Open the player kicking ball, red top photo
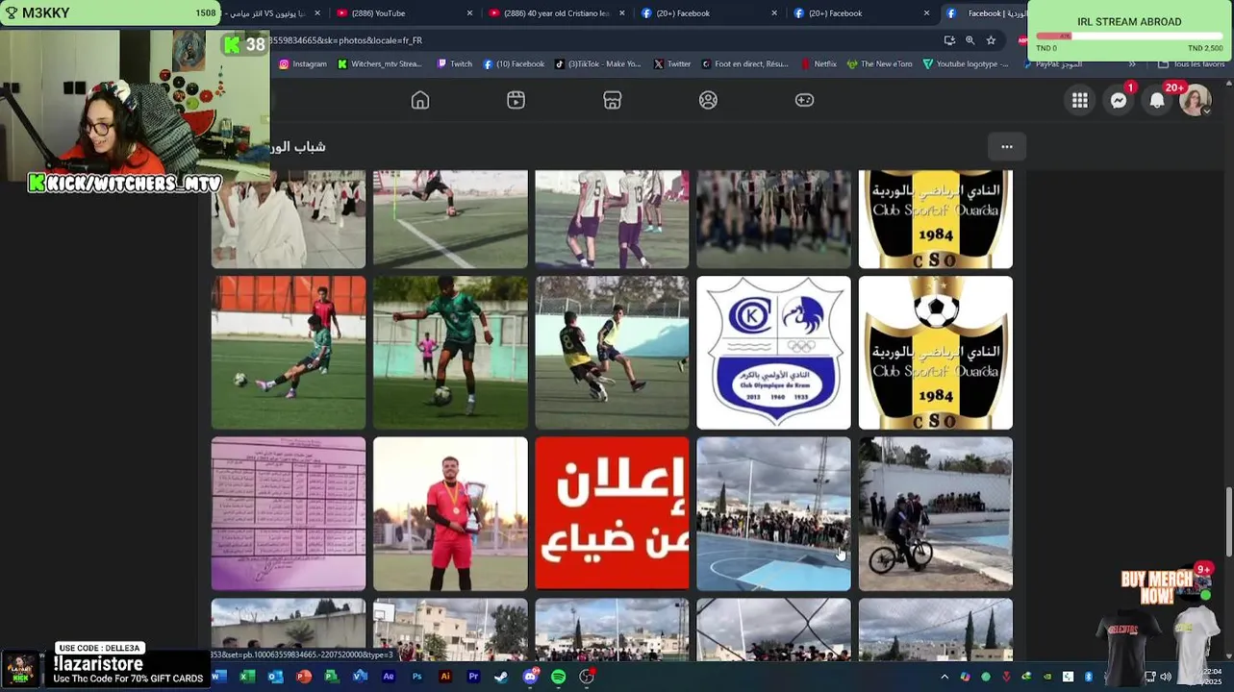Viewport: 1234px width, 692px height. pos(289,353)
